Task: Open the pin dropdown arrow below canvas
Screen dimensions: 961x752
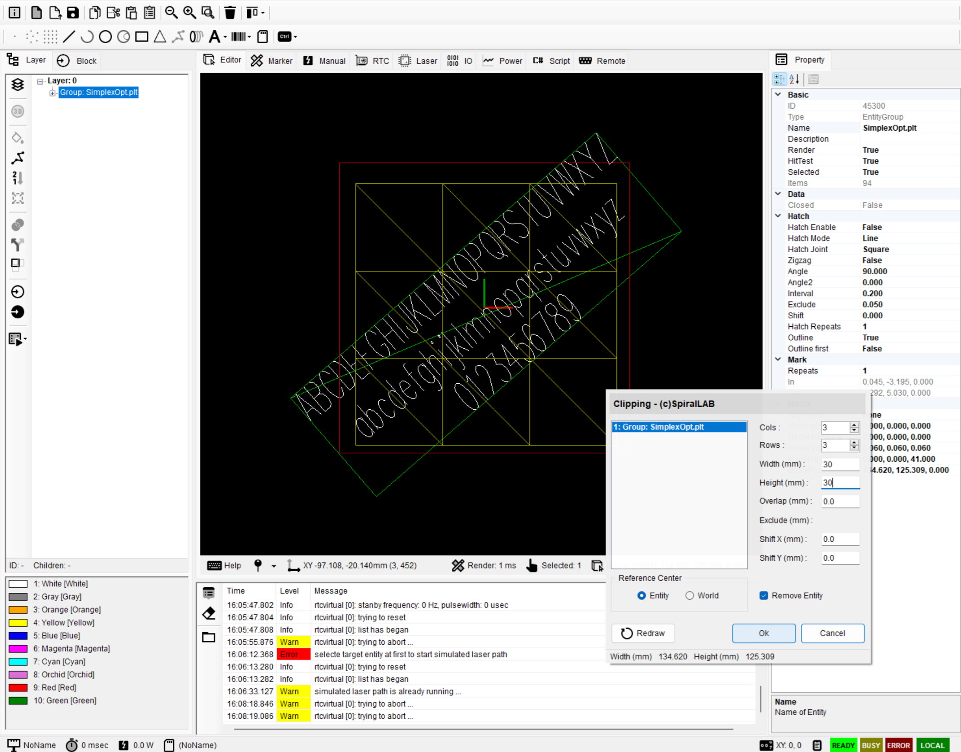Action: [274, 566]
